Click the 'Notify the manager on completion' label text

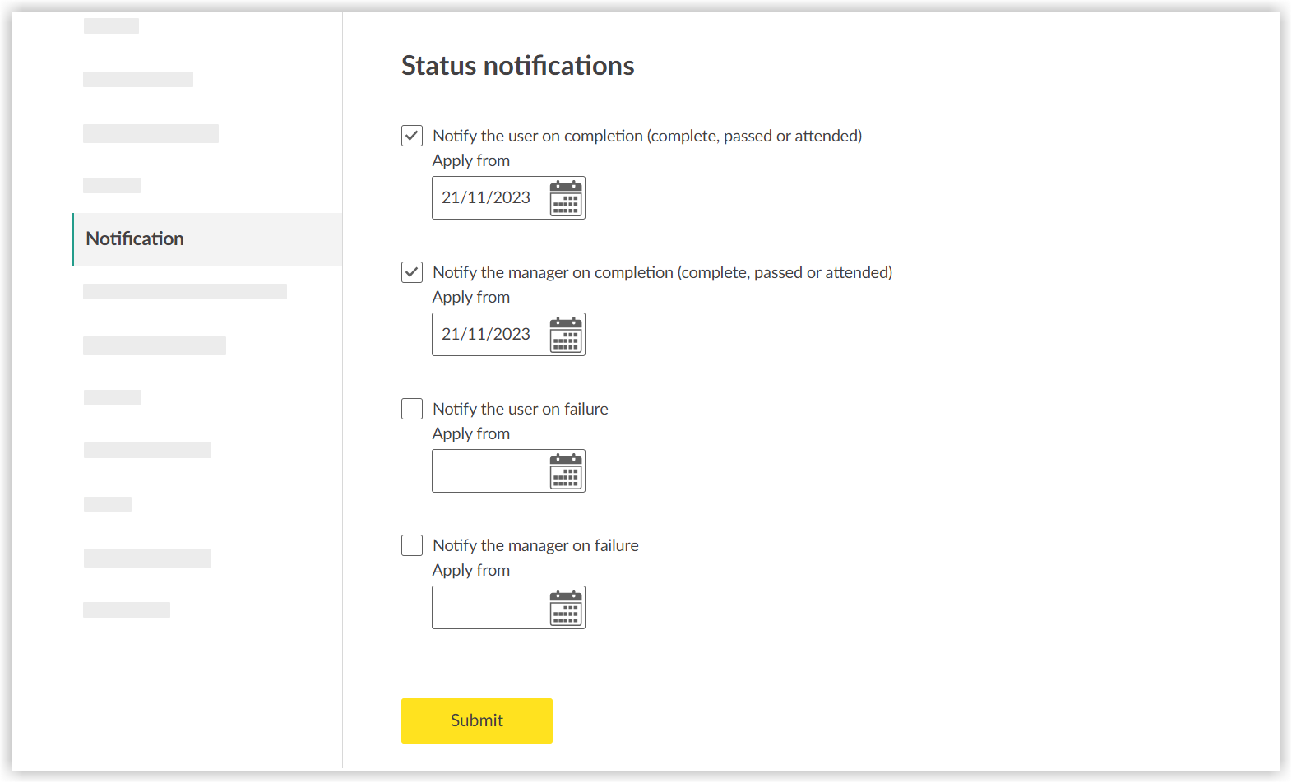coord(662,272)
